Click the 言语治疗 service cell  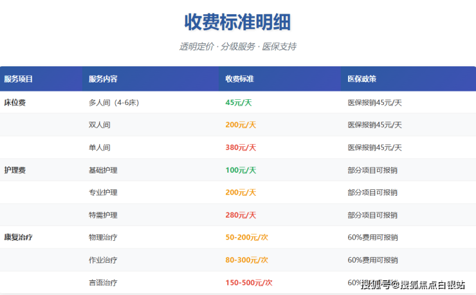[x=103, y=283]
